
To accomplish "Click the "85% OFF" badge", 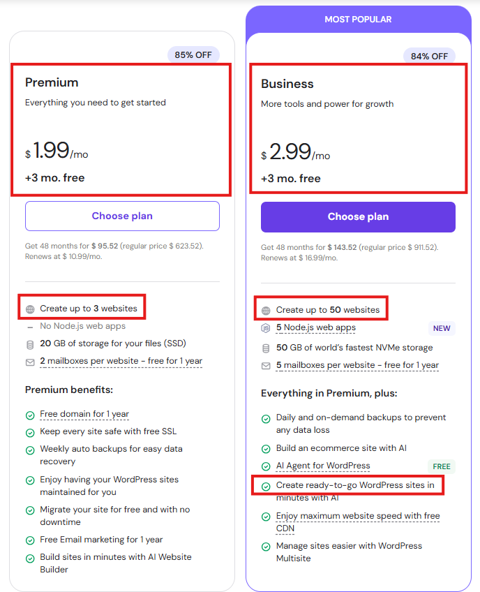I will point(193,54).
